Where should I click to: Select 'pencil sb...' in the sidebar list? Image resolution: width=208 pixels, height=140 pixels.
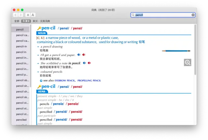(20, 80)
